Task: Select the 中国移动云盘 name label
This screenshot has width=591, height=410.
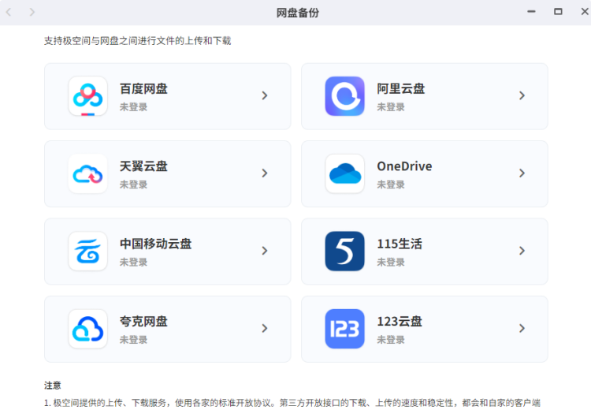Action: pos(155,244)
